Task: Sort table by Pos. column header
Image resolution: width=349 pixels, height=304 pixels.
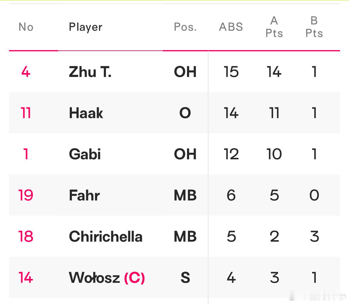Action: pos(185,27)
